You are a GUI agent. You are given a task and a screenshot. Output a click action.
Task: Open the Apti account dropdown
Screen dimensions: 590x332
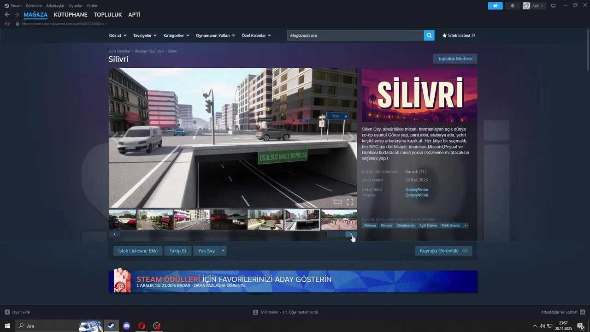pyautogui.click(x=538, y=6)
